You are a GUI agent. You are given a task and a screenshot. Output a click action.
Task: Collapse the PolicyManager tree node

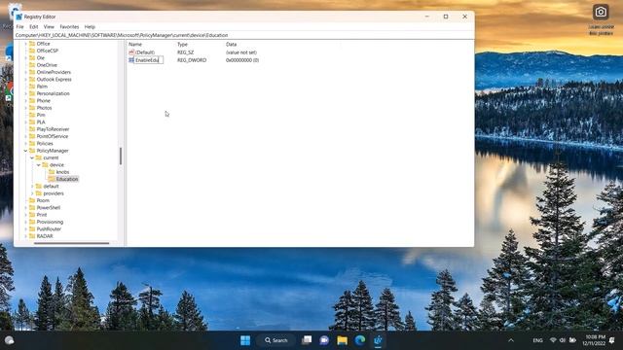coord(25,151)
